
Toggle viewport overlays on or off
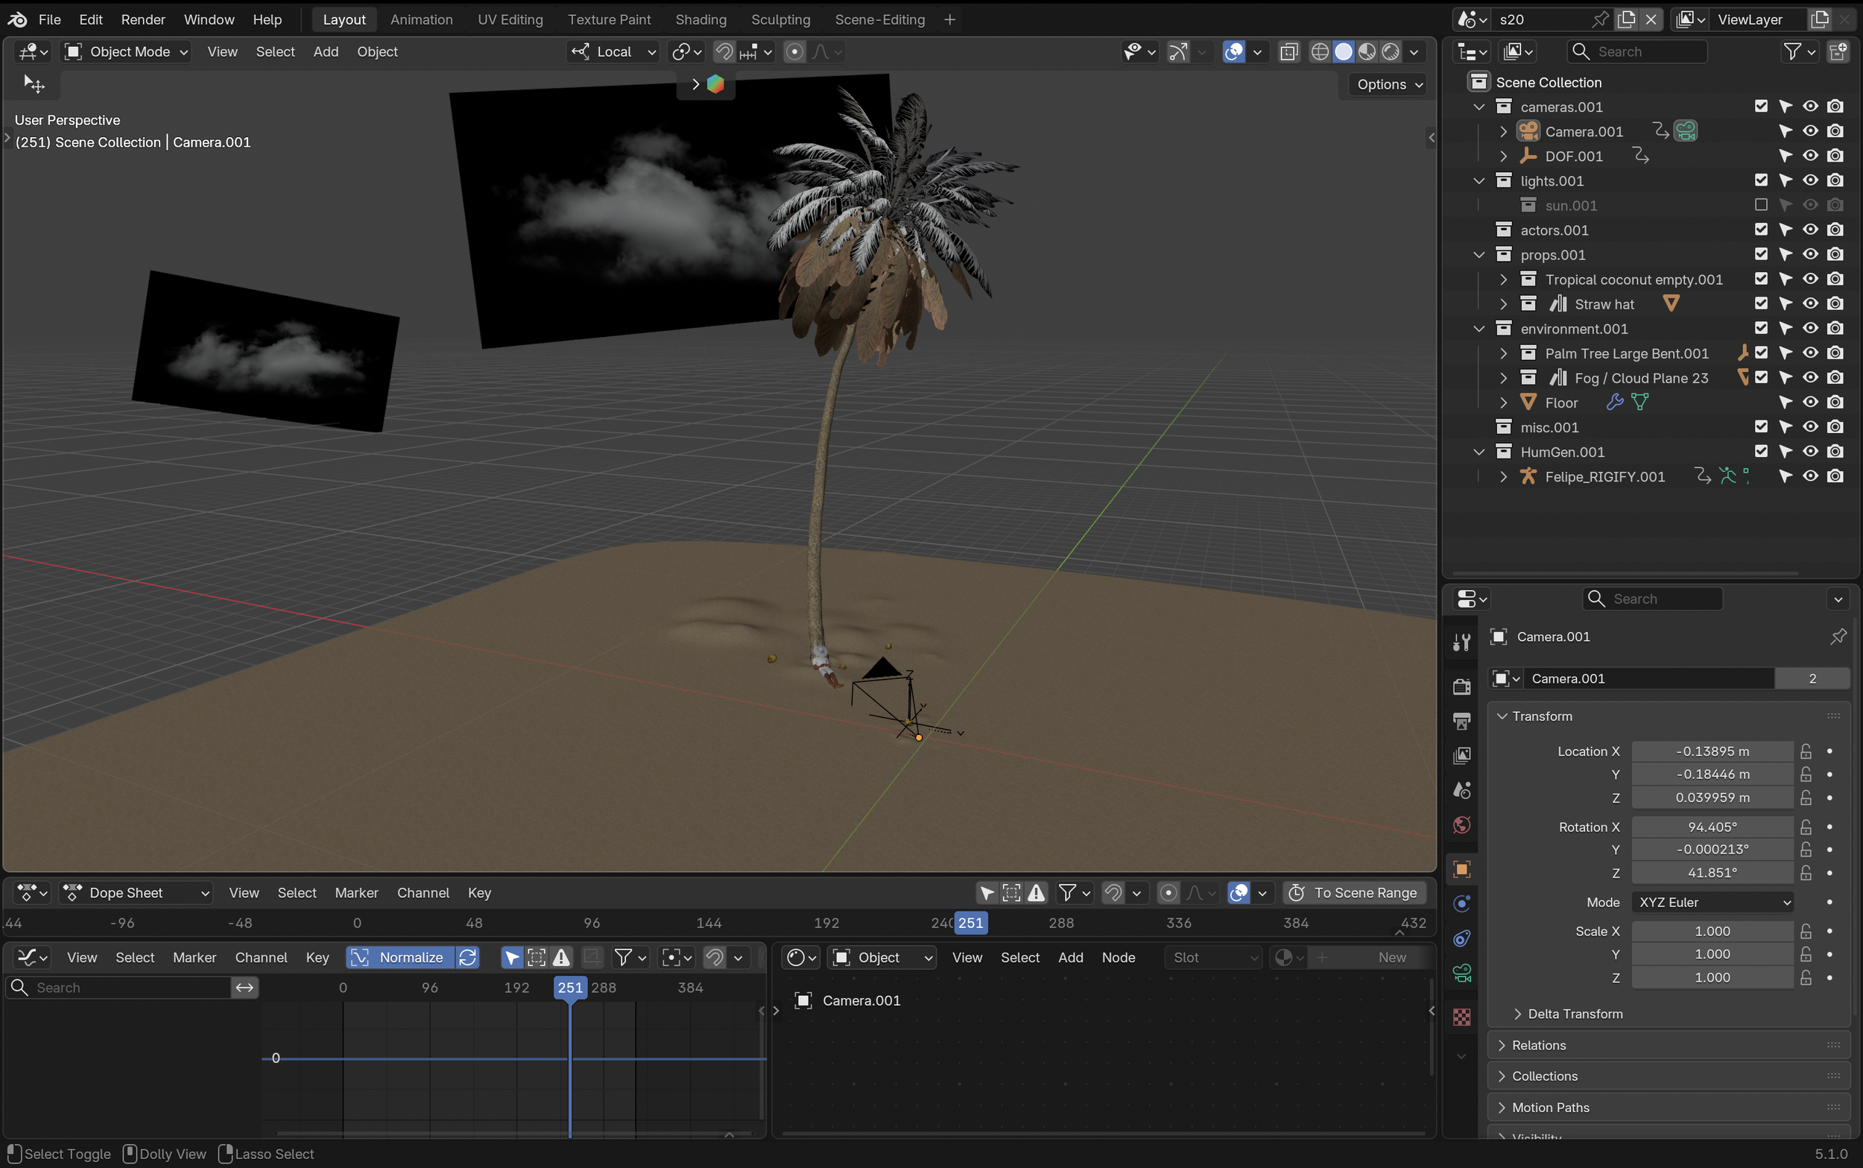[1234, 51]
